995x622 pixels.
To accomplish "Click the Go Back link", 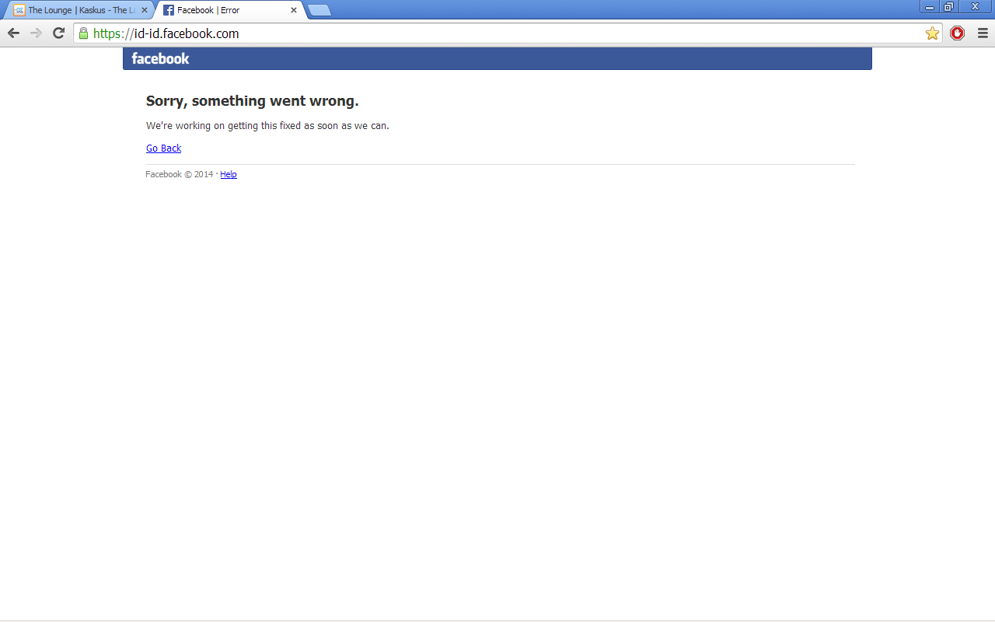I will [163, 149].
